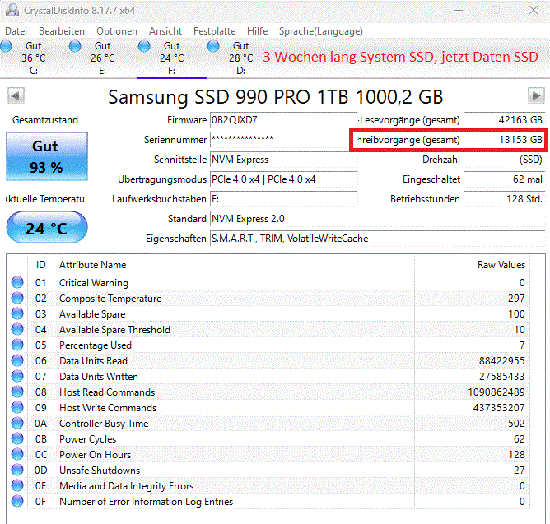
Task: Click the blue status orb for drive E:
Action: click(x=75, y=46)
